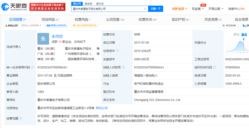
Task: Switch to the 司法风险 tab
Action: pyautogui.click(x=50, y=20)
